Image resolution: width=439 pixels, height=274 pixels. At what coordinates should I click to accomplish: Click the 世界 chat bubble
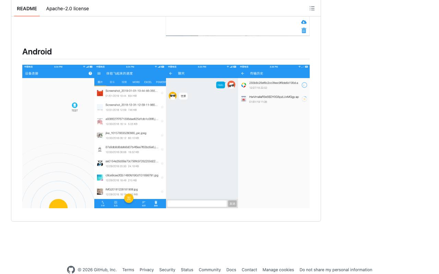183,96
